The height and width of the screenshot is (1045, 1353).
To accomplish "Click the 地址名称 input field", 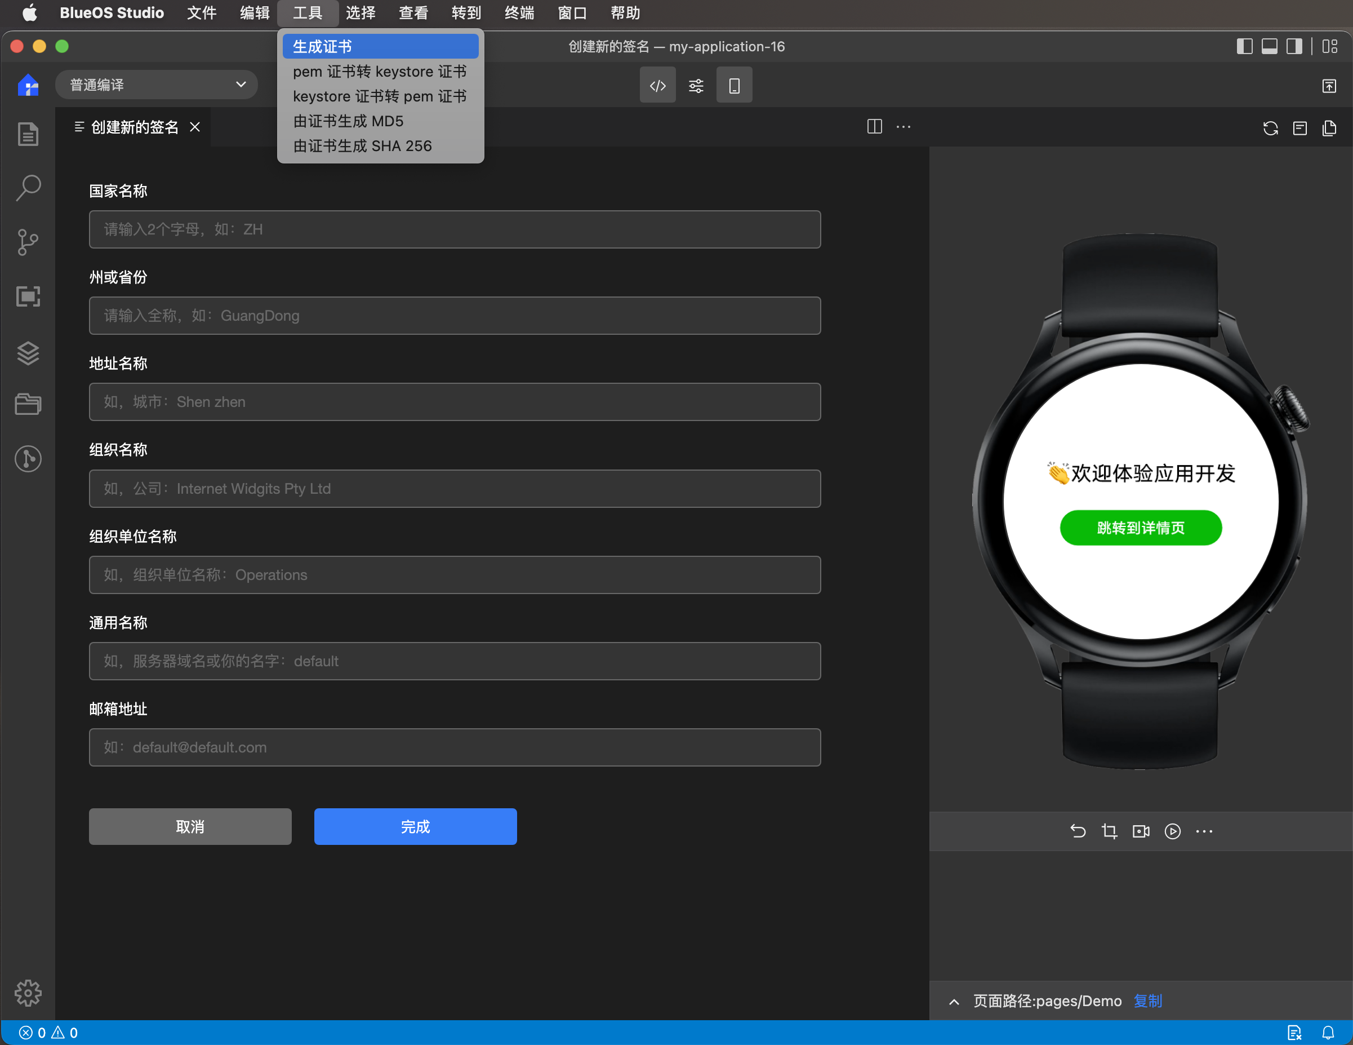I will point(455,402).
